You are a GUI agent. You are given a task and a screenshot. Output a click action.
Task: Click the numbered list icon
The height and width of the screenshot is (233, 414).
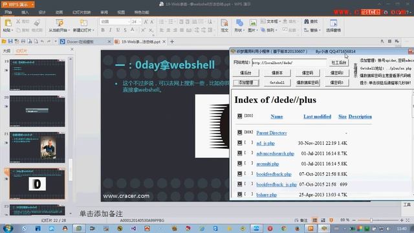171,21
